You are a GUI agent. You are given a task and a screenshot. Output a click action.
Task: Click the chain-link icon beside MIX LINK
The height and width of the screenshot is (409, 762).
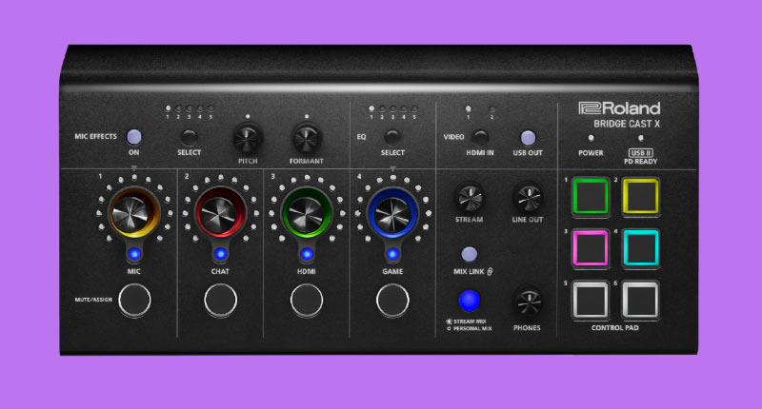pos(490,272)
